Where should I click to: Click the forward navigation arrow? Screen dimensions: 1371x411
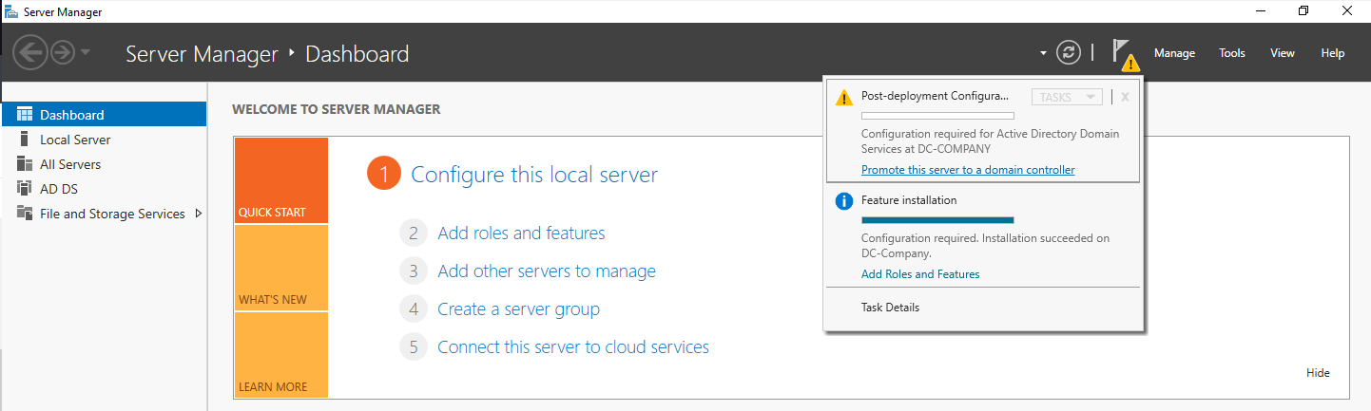tap(63, 53)
